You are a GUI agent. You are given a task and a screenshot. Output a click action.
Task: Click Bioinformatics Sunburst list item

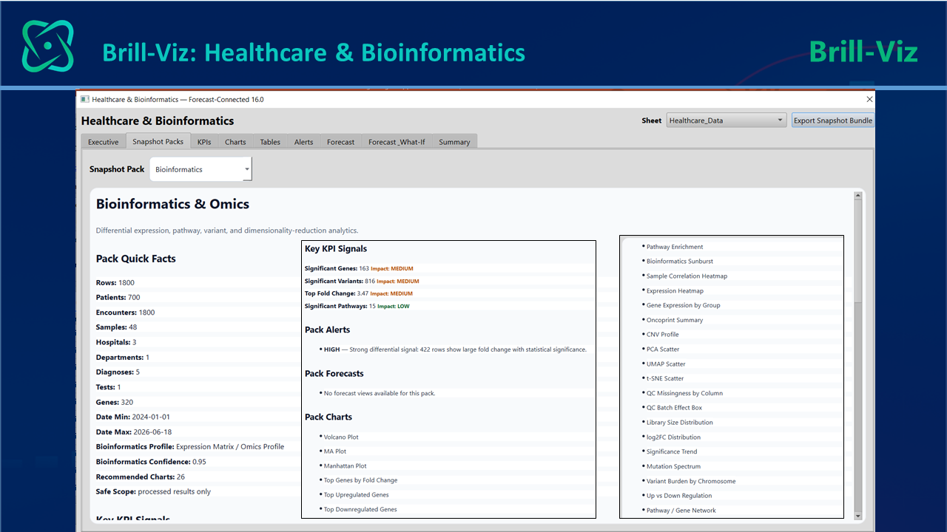point(680,262)
